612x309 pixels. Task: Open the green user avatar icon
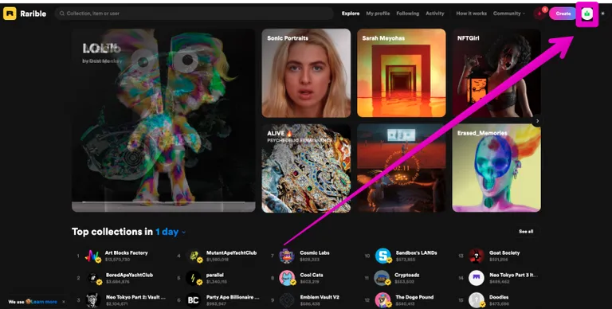587,14
